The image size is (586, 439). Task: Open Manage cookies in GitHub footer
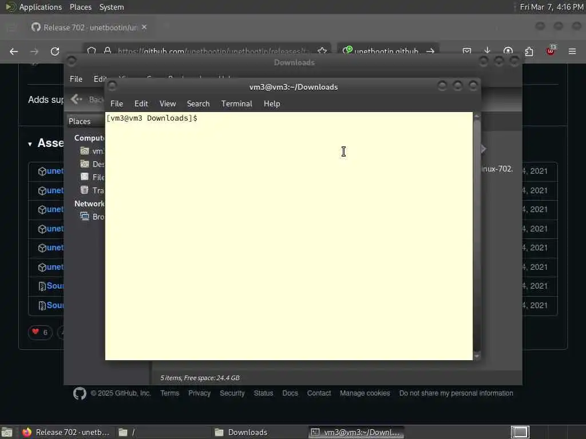[x=365, y=393]
